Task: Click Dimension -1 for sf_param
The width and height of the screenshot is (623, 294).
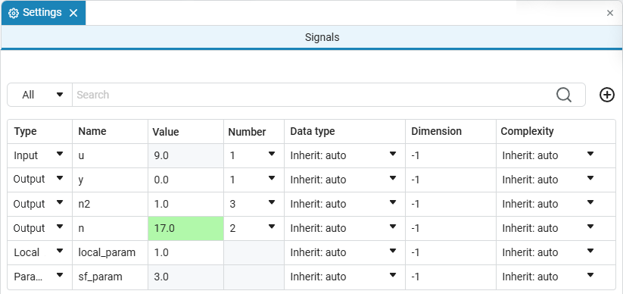Action: pyautogui.click(x=451, y=277)
